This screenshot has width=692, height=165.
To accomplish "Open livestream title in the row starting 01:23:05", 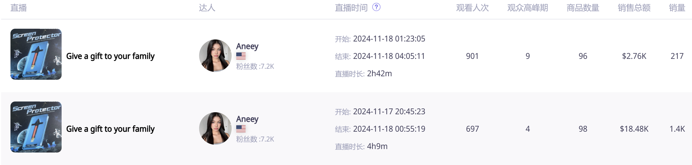I will [x=110, y=56].
